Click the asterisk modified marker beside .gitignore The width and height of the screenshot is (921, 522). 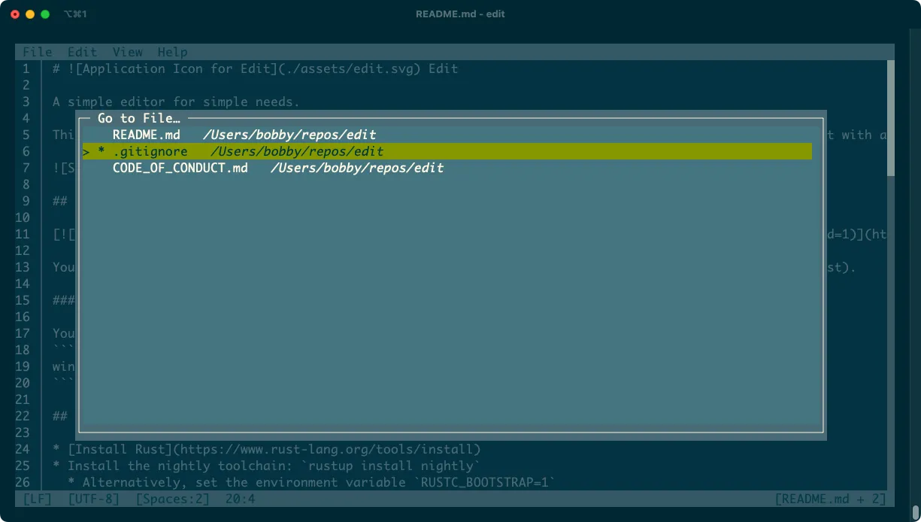[x=101, y=152]
